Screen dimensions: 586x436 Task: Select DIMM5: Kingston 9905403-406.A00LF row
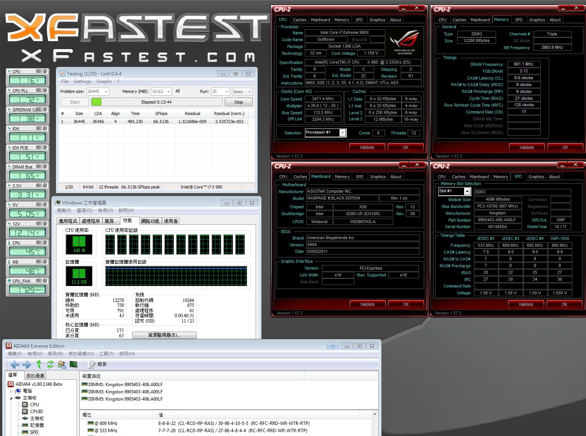pyautogui.click(x=122, y=399)
